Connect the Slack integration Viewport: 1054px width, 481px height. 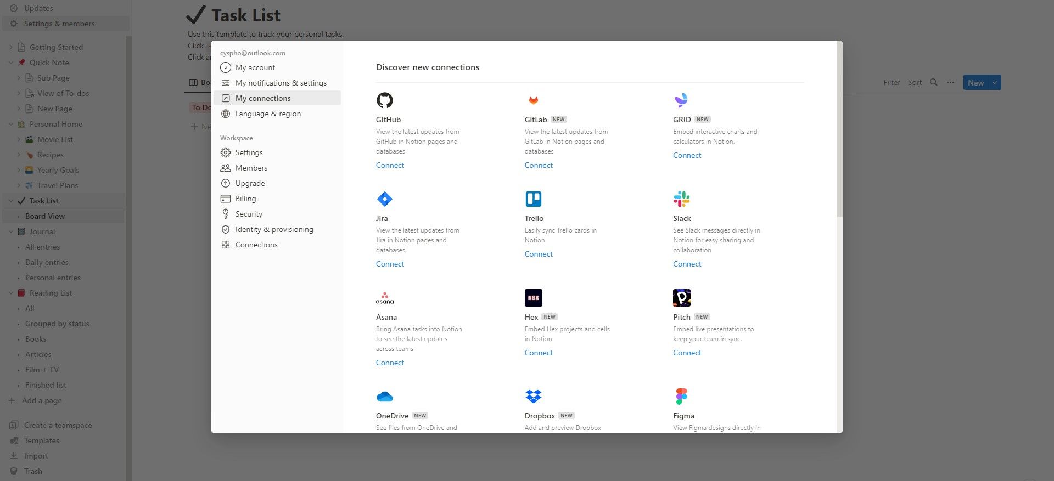pos(687,264)
